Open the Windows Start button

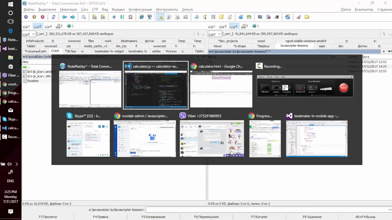10,4
